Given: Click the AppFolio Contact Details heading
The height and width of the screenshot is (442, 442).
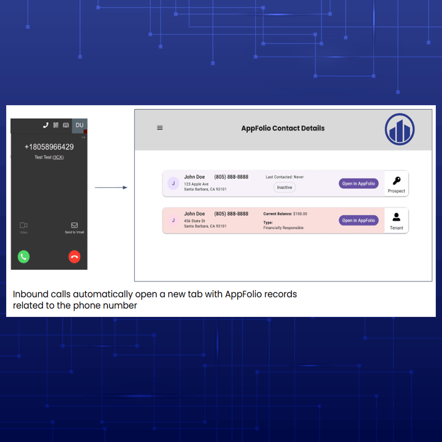Looking at the screenshot, I should tap(283, 128).
